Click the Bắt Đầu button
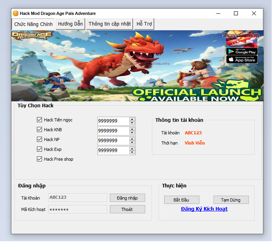The height and width of the screenshot is (242, 272). point(181,200)
